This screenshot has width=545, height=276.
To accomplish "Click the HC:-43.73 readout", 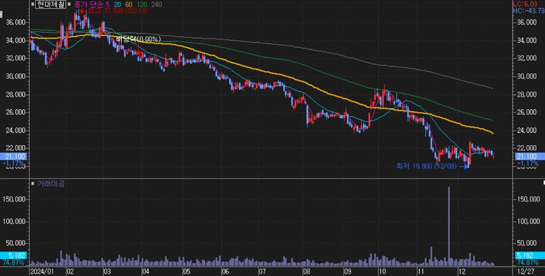I will 529,11.
